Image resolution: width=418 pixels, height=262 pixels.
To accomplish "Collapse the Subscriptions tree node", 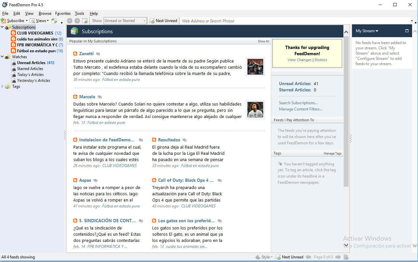I will click(x=2, y=27).
